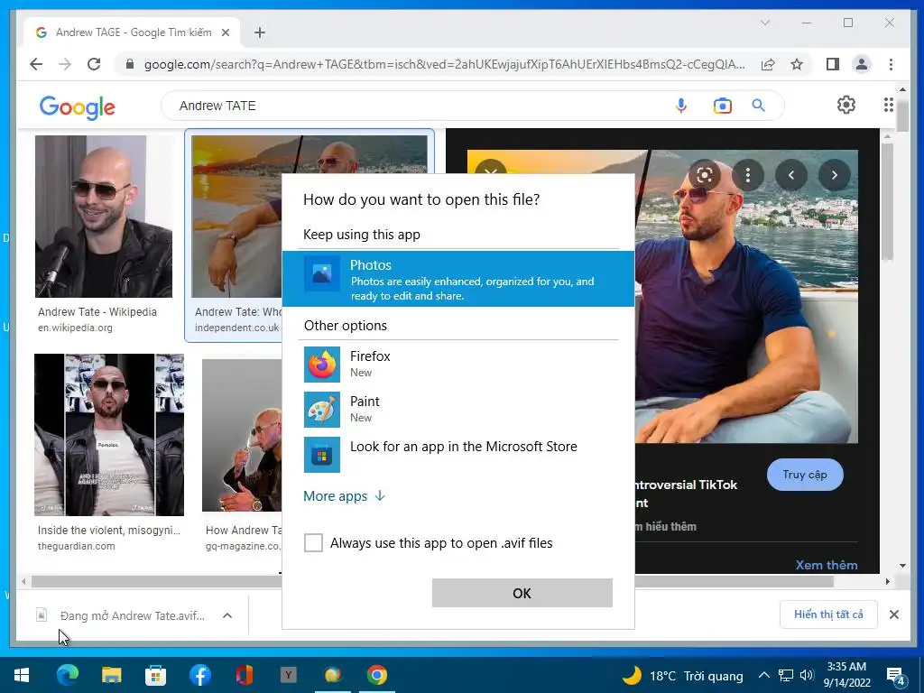The width and height of the screenshot is (924, 693).
Task: Open File Explorer from taskbar
Action: [111, 675]
